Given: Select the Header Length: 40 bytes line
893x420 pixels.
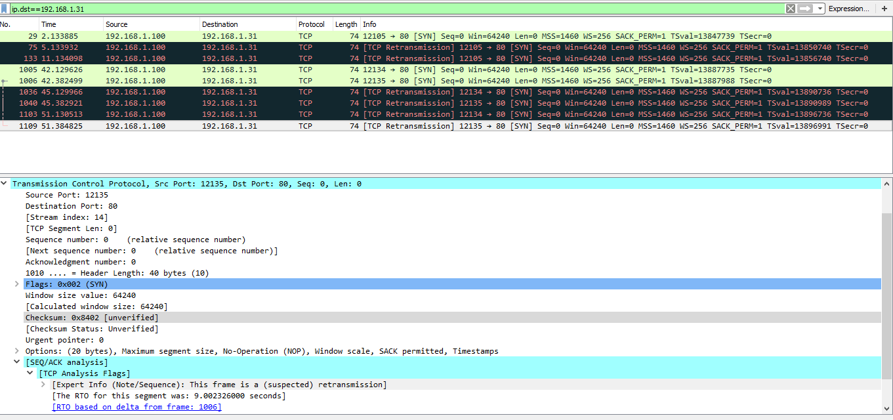Looking at the screenshot, I should (x=117, y=273).
